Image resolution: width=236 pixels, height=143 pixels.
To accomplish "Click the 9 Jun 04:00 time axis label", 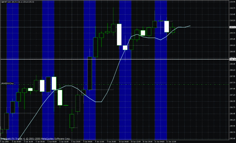I will click(88, 141).
